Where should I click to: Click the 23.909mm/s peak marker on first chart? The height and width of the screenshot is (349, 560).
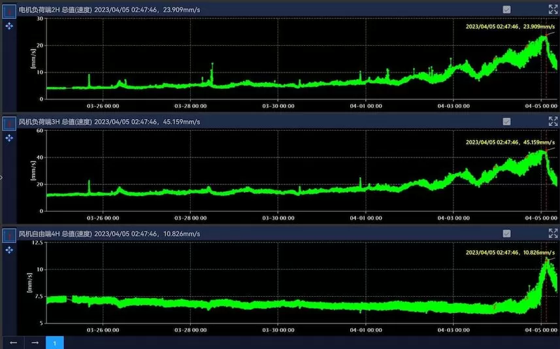(544, 36)
